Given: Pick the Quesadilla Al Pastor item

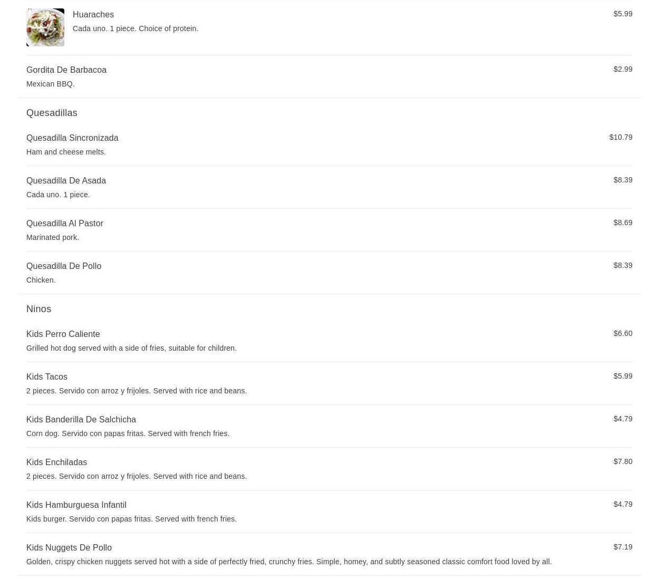Looking at the screenshot, I should (x=329, y=230).
